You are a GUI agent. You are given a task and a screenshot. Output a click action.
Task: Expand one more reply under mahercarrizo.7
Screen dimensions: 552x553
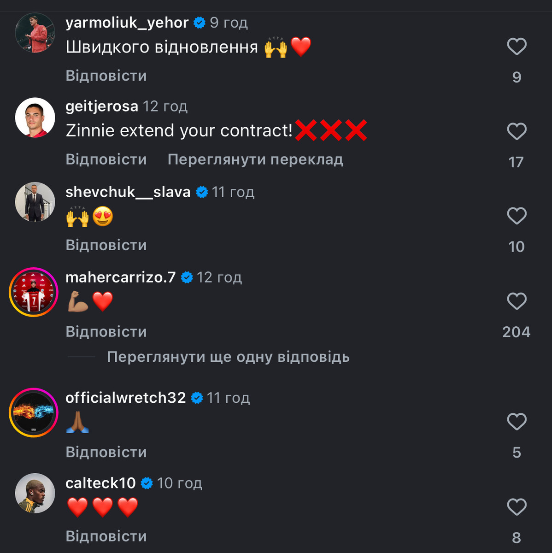(228, 357)
